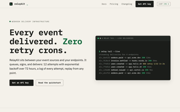Select the invoice.settled hooks.norda.io log row
Image resolution: width=180 pixels, height=112 pixels.
click(128, 61)
